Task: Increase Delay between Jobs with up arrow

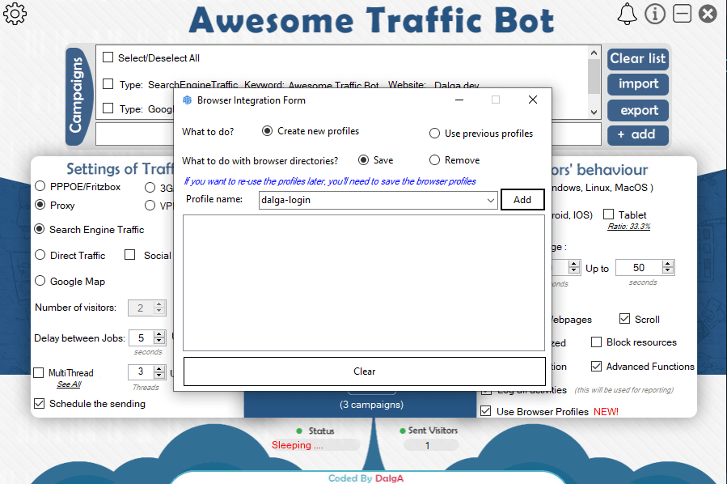Action: point(159,334)
